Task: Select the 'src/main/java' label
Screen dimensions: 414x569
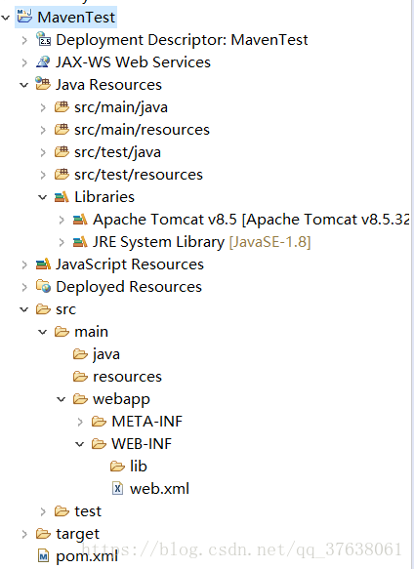Action: [x=121, y=107]
